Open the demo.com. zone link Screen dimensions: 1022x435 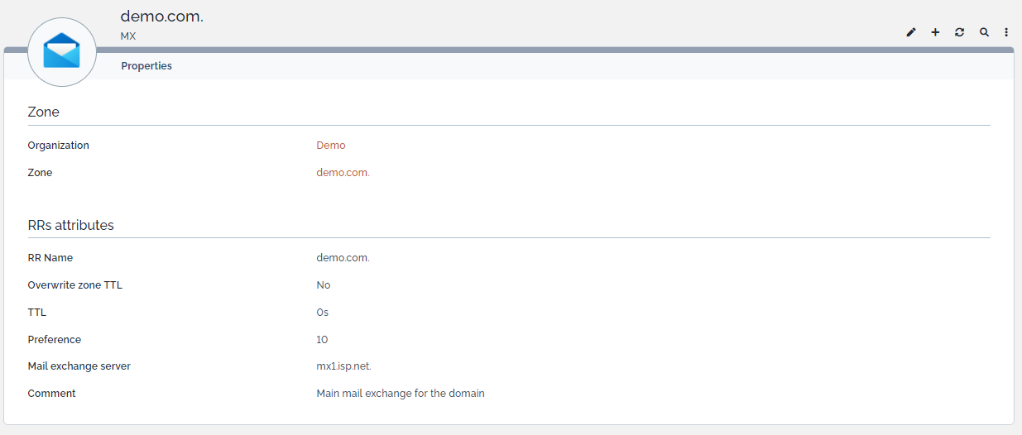[x=343, y=173]
